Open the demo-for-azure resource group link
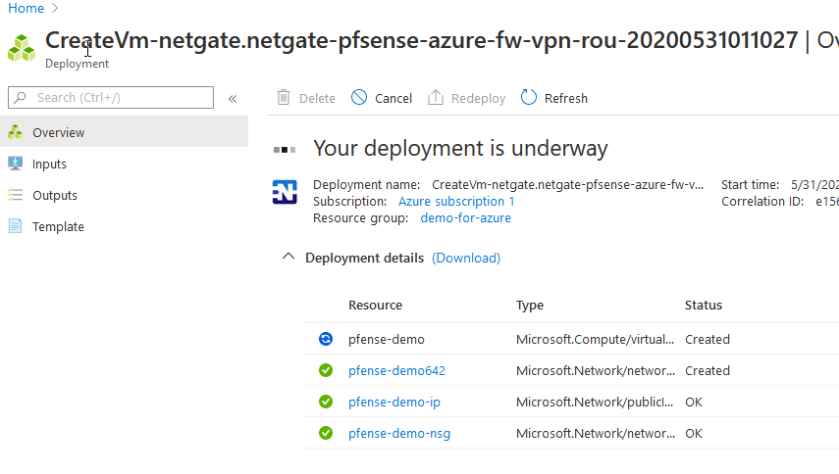This screenshot has height=474, width=839. pos(465,217)
